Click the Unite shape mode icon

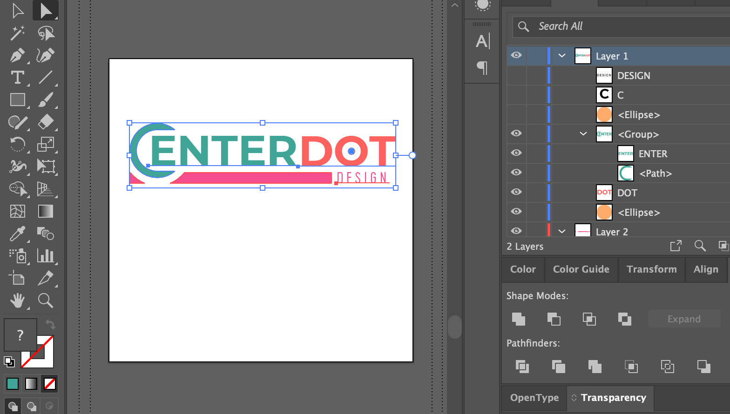click(518, 319)
